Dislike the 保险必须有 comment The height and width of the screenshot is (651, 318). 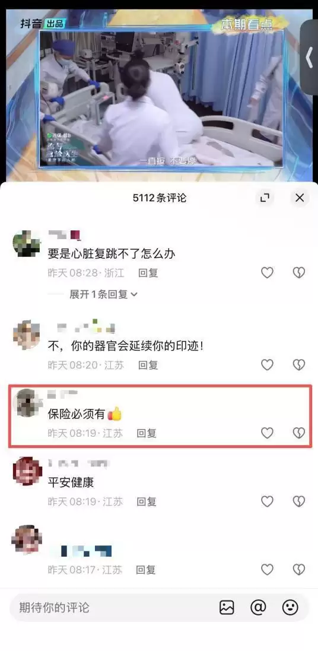299,433
